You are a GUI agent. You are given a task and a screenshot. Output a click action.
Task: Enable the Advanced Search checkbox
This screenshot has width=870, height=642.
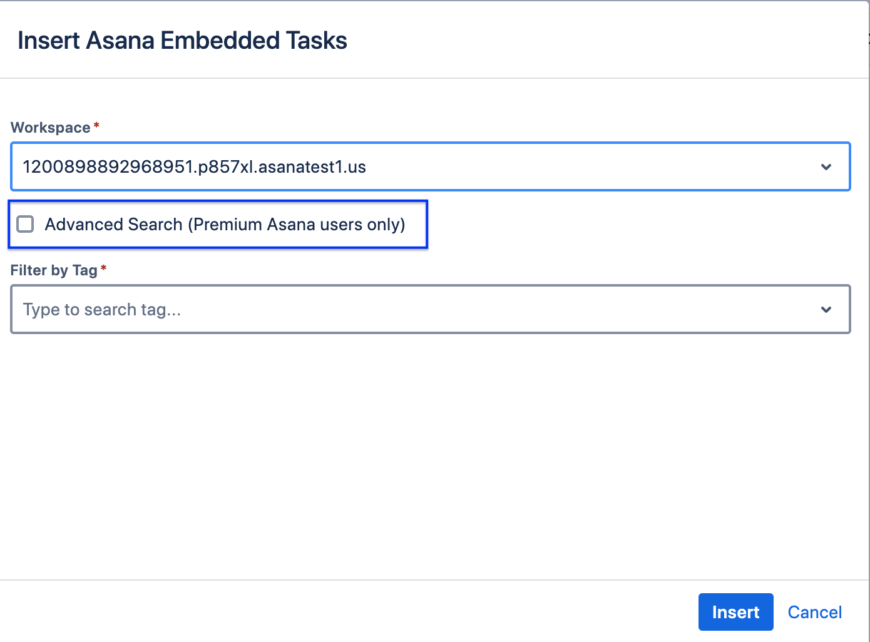click(x=25, y=224)
